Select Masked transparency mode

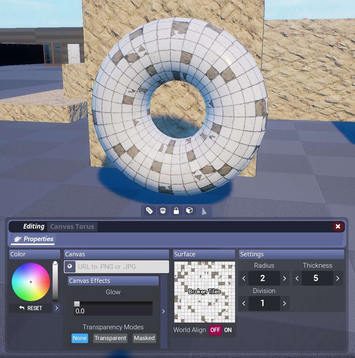pos(144,338)
